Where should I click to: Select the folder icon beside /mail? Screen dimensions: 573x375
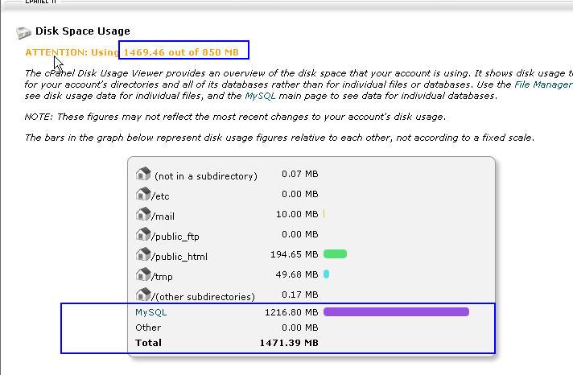143,215
